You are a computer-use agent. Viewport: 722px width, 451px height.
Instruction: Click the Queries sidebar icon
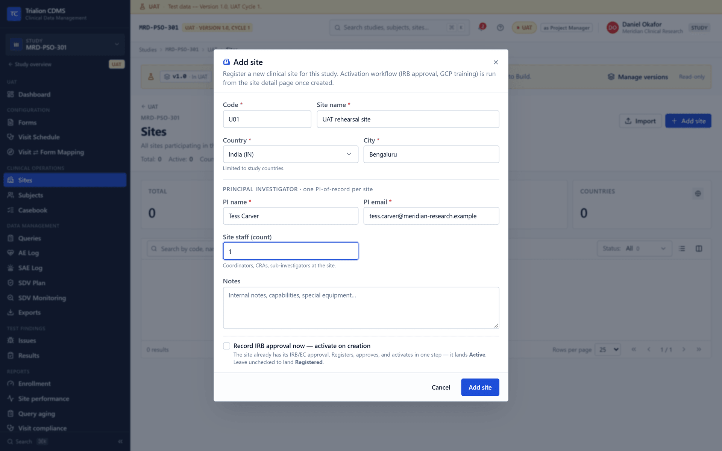coord(11,238)
